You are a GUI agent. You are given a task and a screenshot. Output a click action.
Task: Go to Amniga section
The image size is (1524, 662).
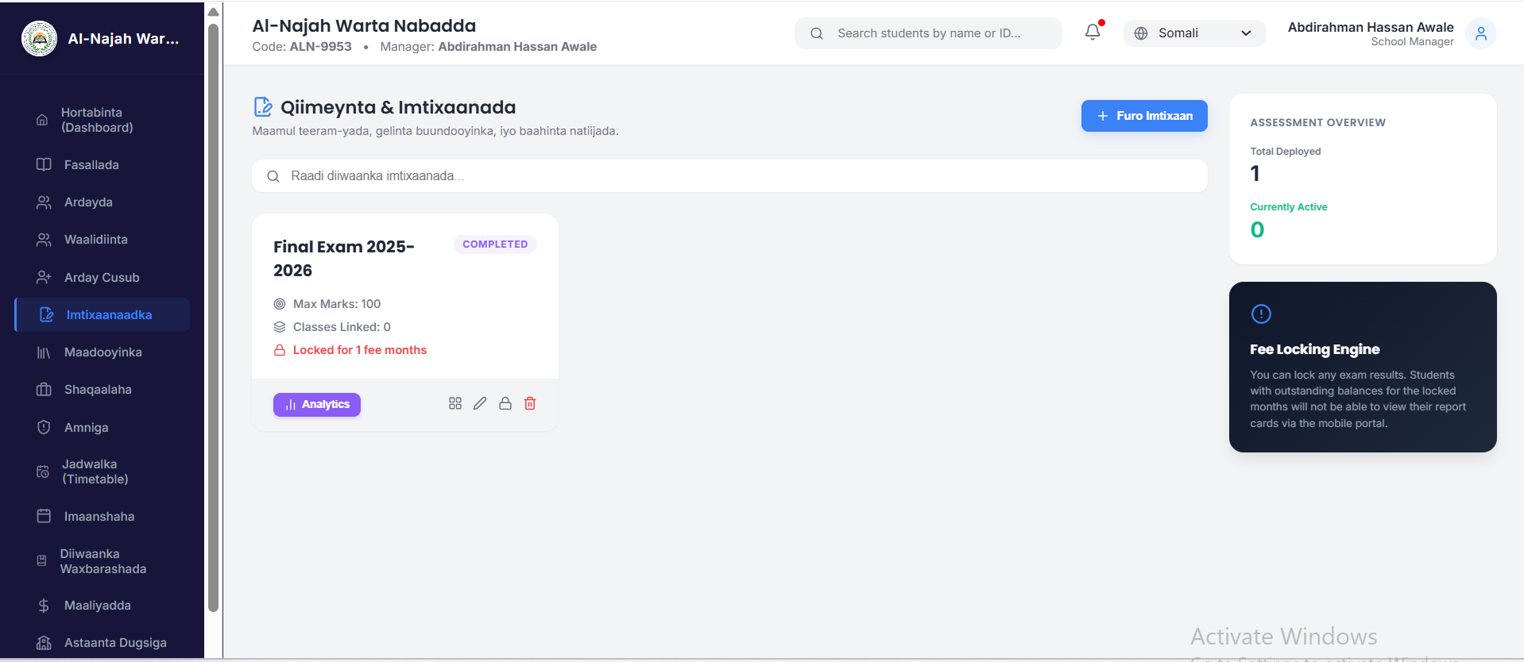[103, 428]
